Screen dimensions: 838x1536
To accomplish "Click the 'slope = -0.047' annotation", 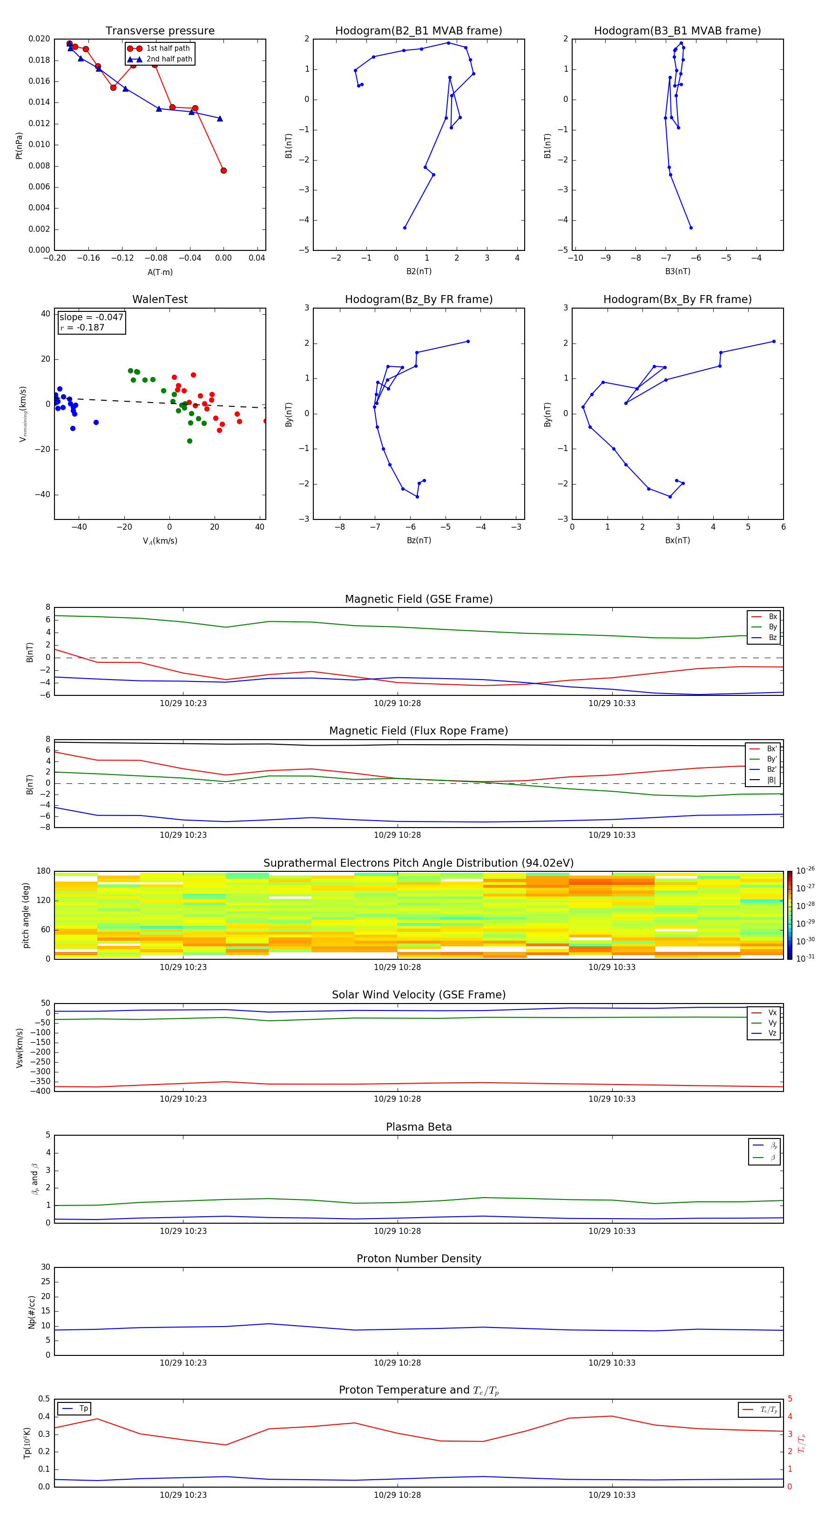I will [91, 317].
